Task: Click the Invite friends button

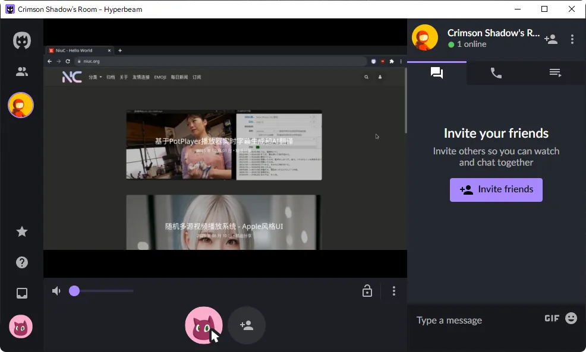Action: [x=496, y=190]
